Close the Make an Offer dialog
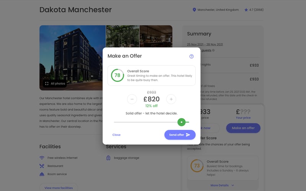Screen dimensions: 306x191 (116, 135)
